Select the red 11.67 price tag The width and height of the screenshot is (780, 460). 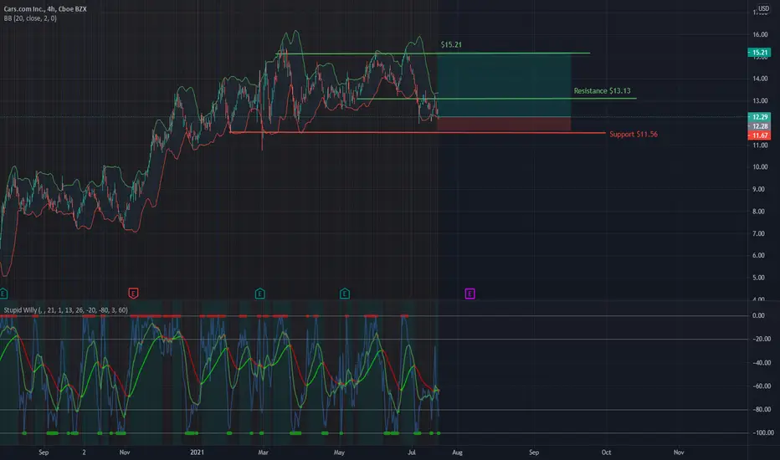click(x=760, y=135)
